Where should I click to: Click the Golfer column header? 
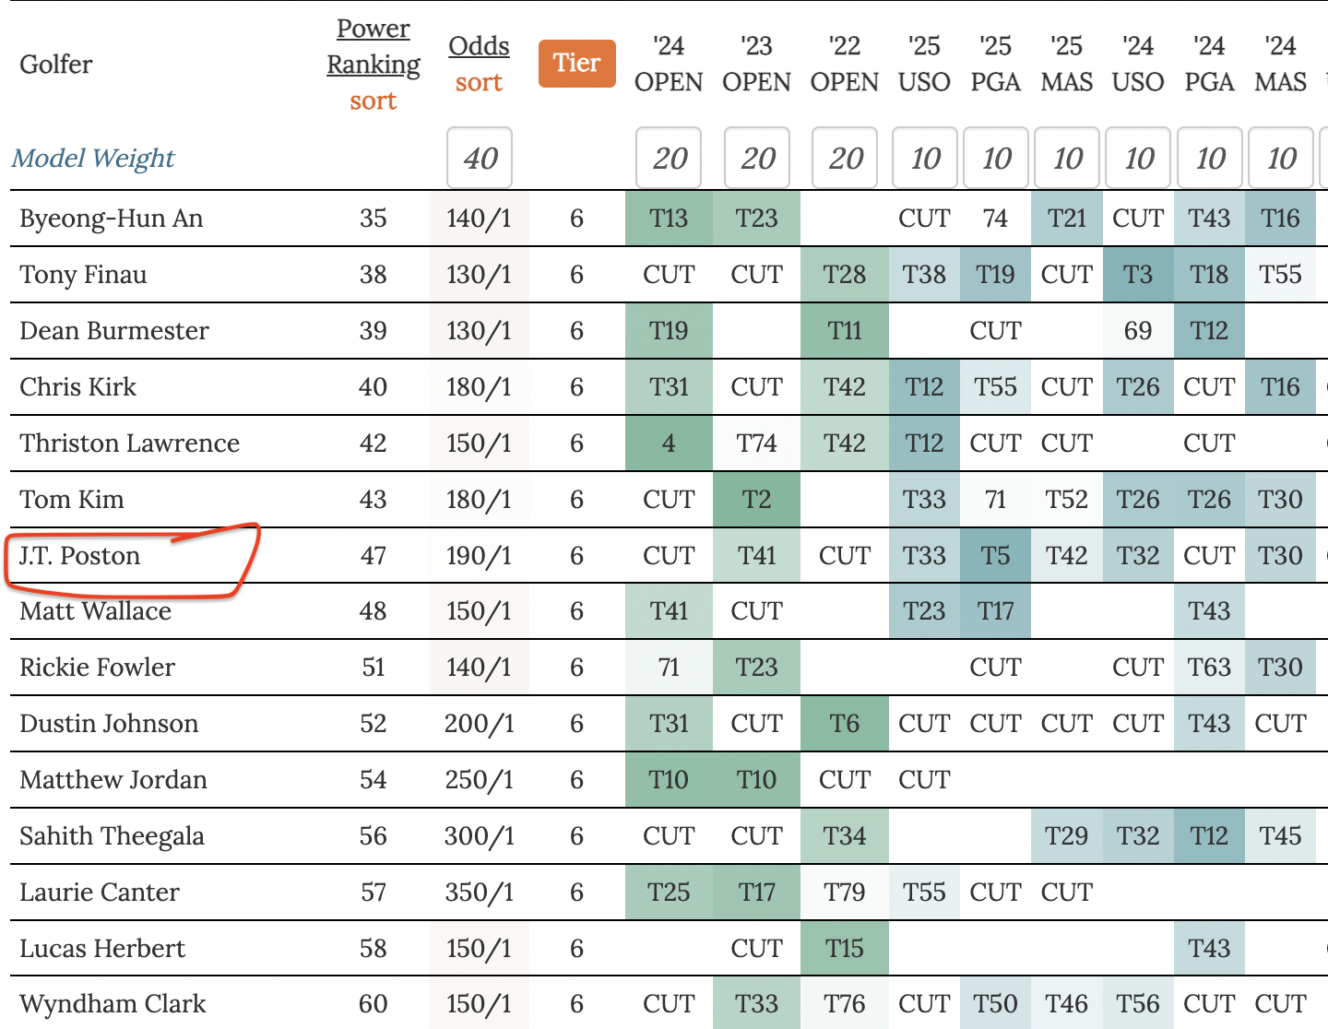[56, 65]
